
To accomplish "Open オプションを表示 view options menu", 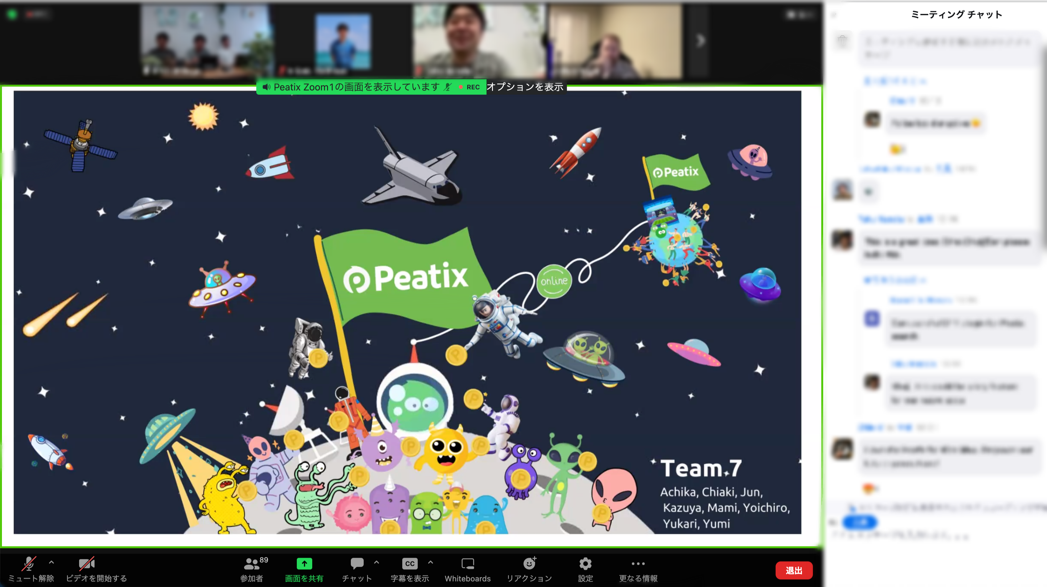I will [525, 87].
